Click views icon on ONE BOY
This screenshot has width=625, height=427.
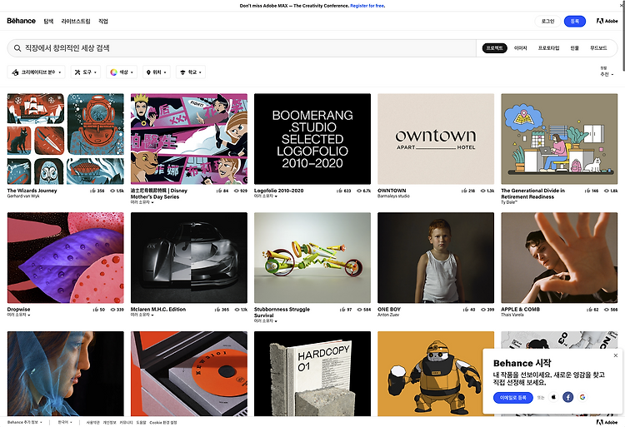[483, 309]
